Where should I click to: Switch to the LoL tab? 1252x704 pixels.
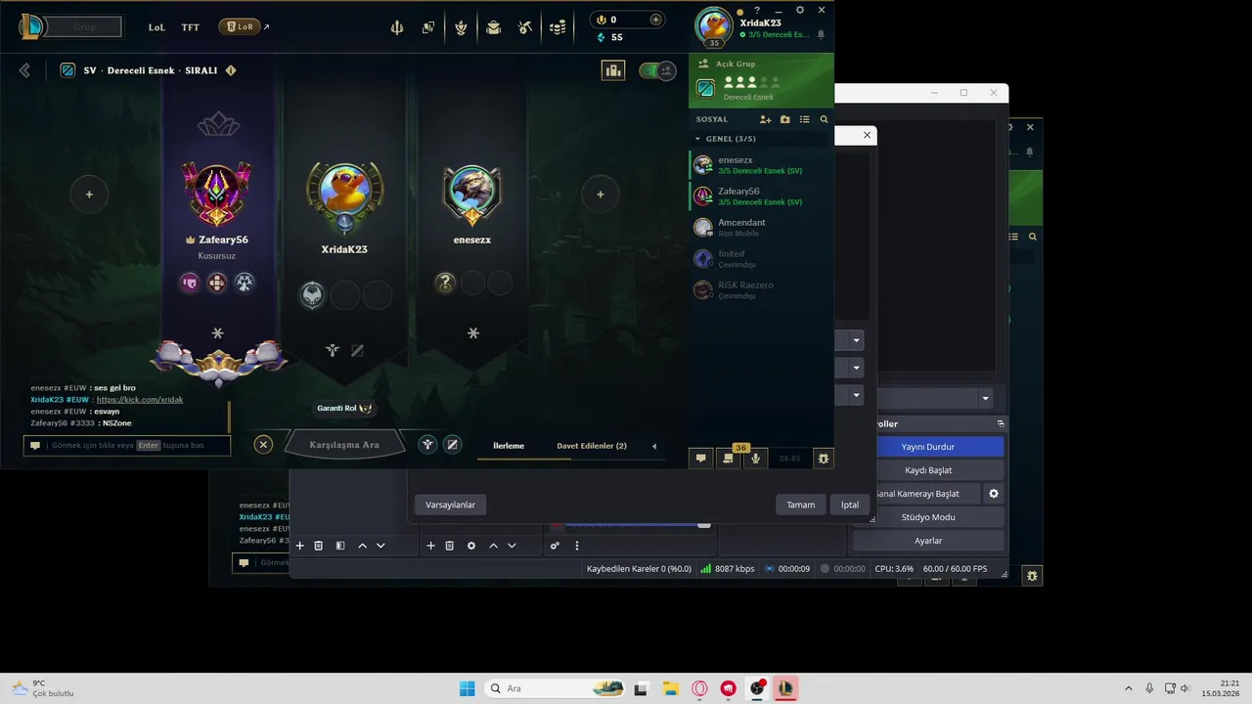click(156, 27)
